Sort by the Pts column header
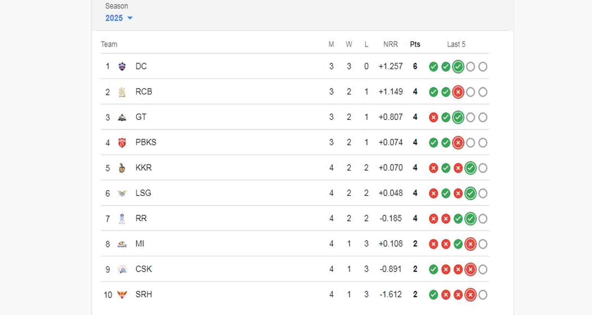This screenshot has height=315, width=592. click(415, 44)
